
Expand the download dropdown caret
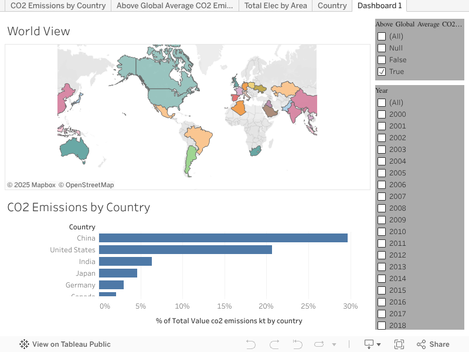[x=379, y=345]
